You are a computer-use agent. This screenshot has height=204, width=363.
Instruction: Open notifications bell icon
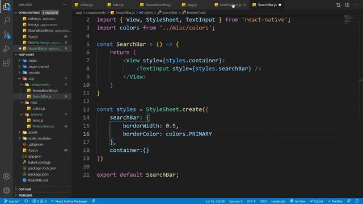[x=357, y=201]
